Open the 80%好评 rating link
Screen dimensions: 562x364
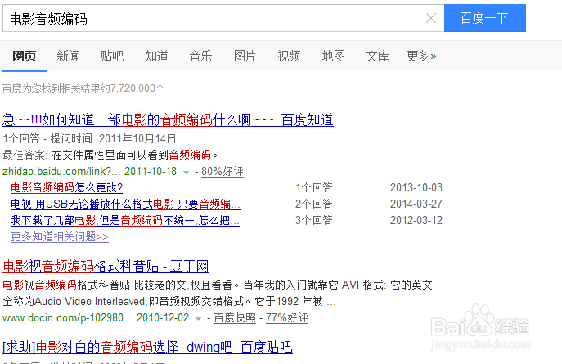[x=223, y=171]
